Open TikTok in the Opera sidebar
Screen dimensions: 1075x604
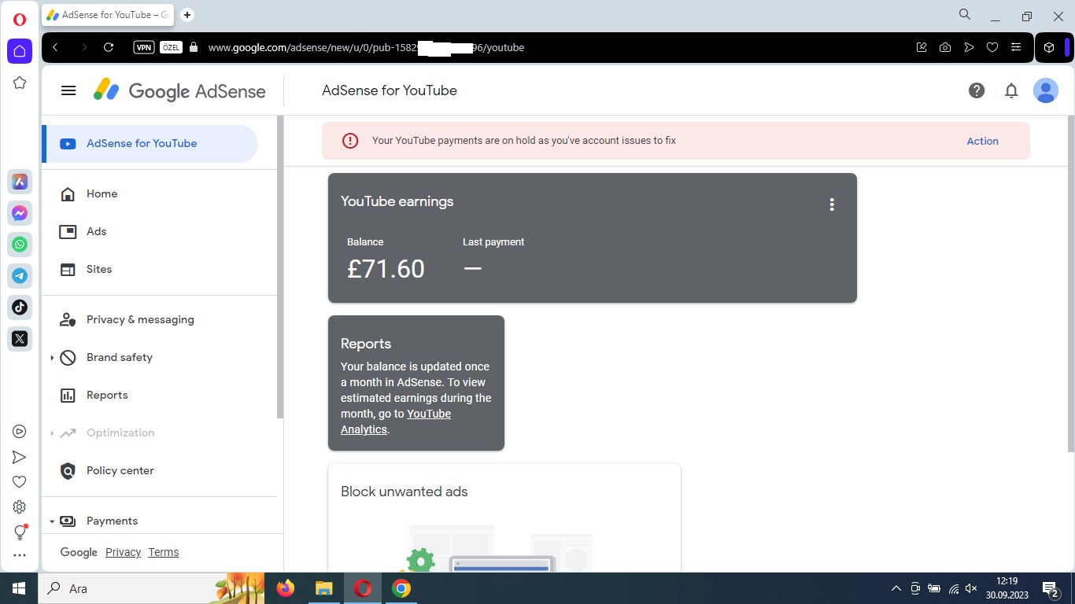tap(20, 308)
